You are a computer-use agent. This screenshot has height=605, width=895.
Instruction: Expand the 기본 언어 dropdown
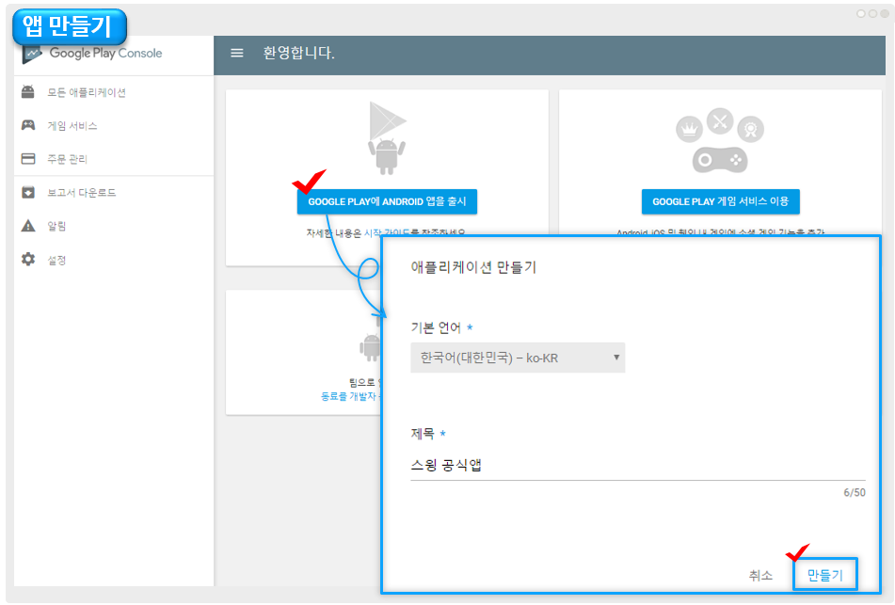click(x=518, y=358)
